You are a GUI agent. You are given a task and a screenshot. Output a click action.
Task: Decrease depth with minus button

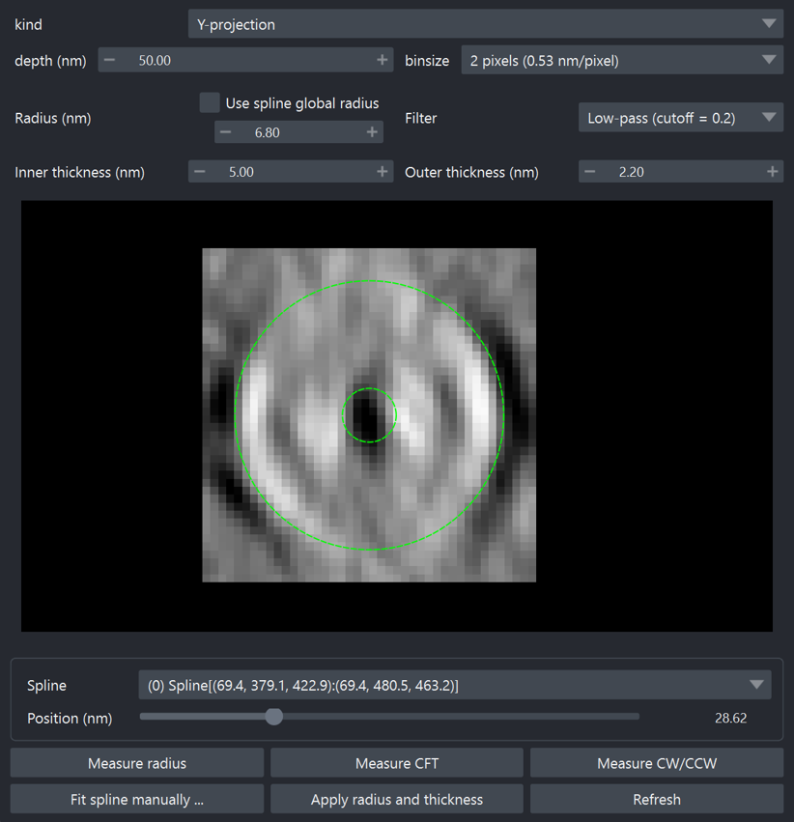point(110,60)
